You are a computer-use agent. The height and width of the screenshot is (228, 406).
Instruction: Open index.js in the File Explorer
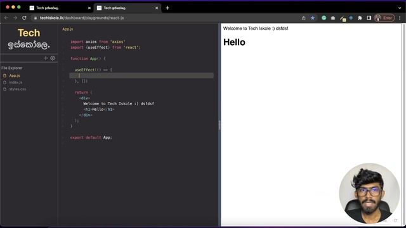[x=15, y=82]
